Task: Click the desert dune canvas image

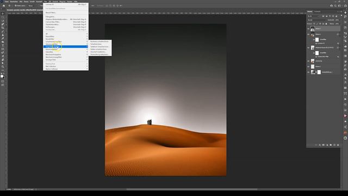Action: [x=165, y=100]
